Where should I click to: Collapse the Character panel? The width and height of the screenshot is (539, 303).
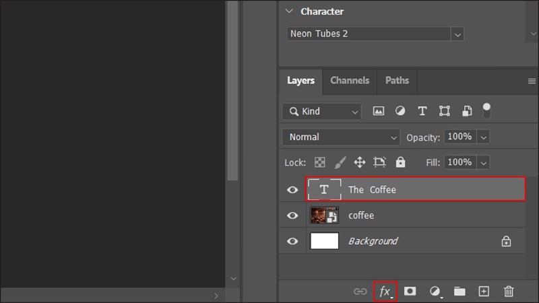coord(290,11)
